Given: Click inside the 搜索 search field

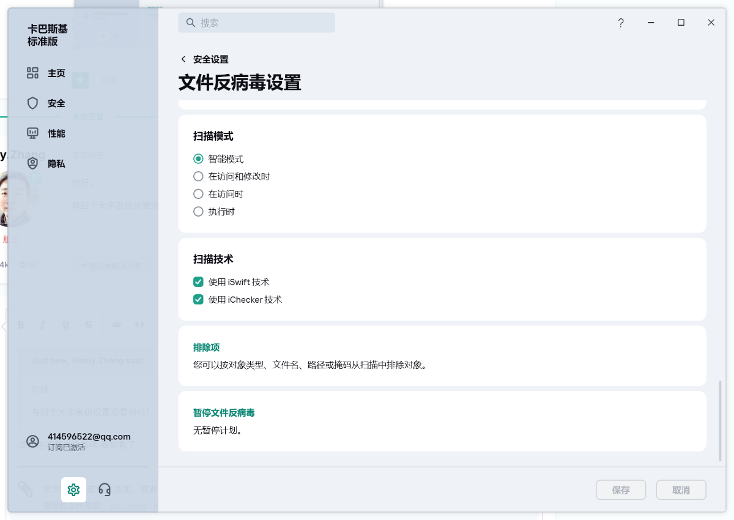Looking at the screenshot, I should pos(257,23).
